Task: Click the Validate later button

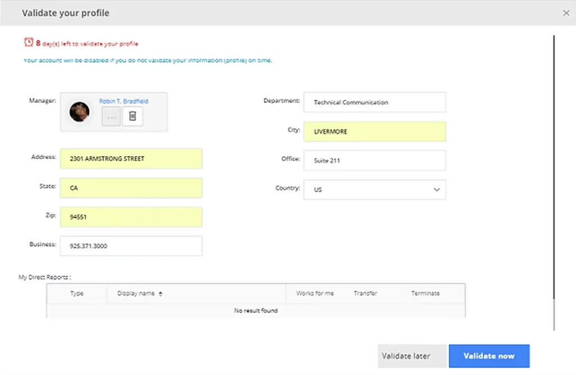Action: 412,356
